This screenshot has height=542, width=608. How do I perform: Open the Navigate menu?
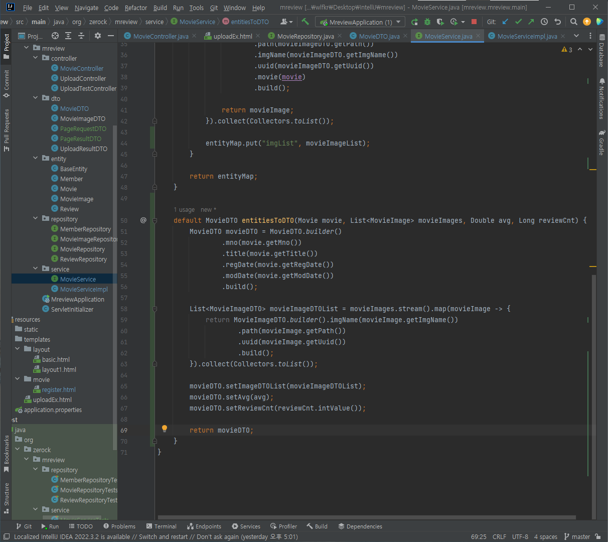(x=86, y=8)
